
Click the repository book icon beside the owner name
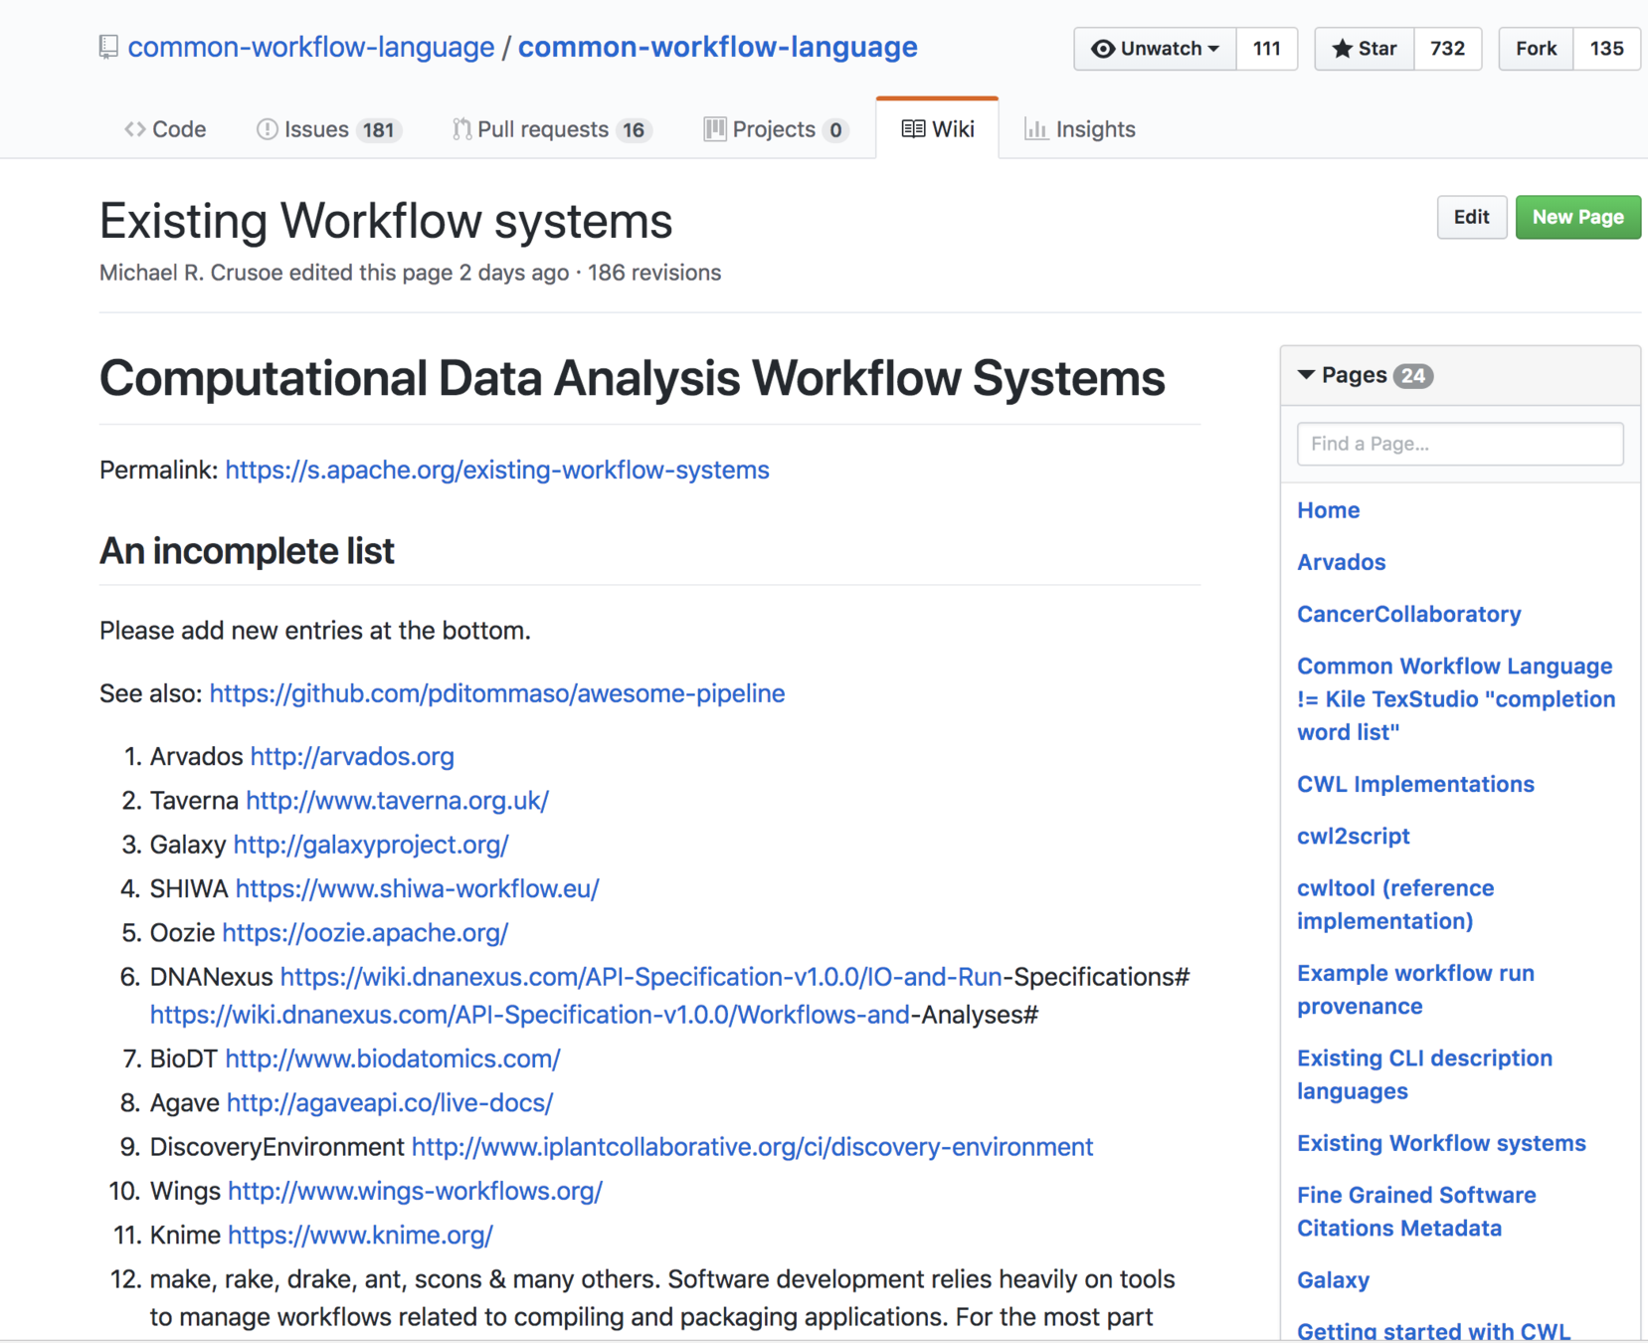coord(108,47)
